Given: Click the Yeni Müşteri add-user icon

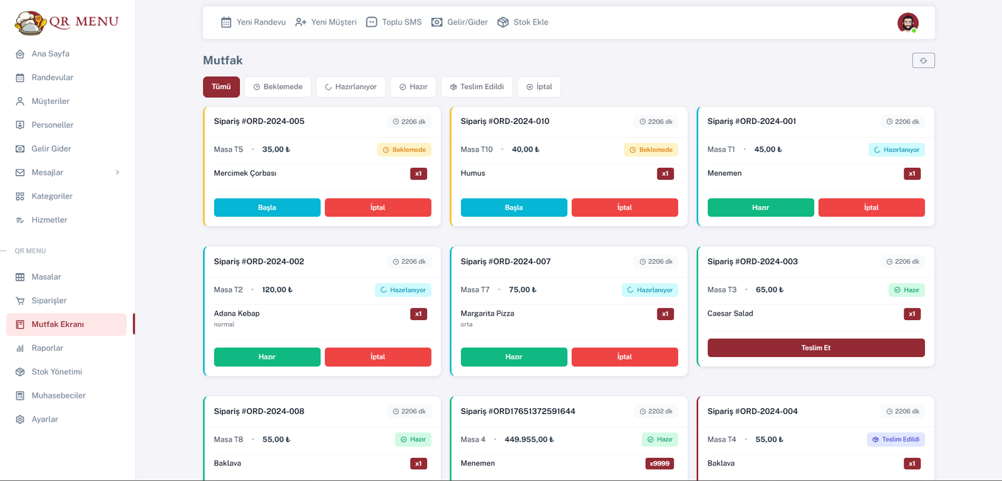Looking at the screenshot, I should click(301, 23).
